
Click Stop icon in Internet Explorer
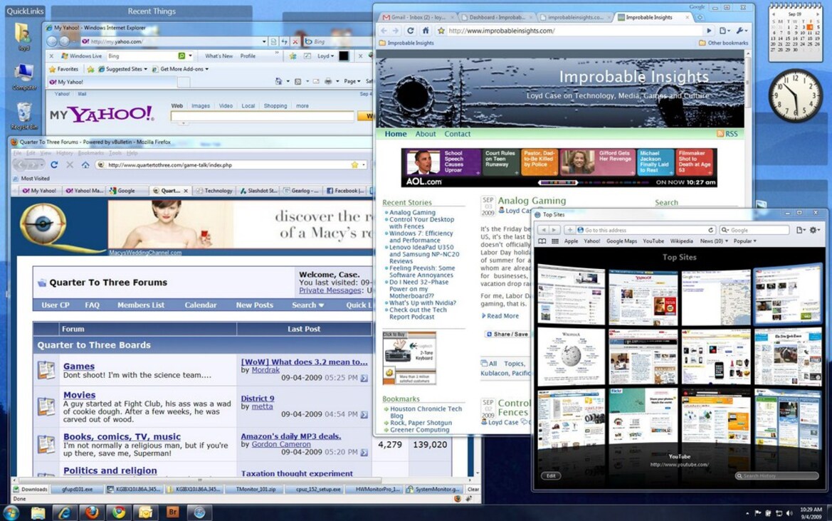coord(295,41)
